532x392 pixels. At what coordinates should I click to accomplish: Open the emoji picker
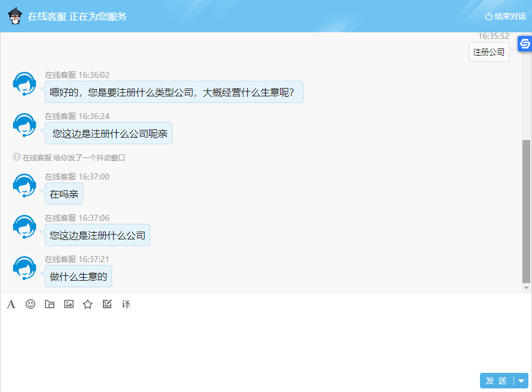31,304
